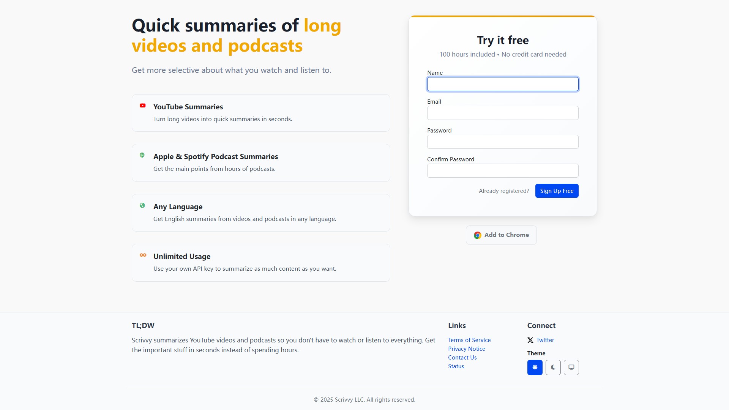Open the Already registered? link

(x=504, y=191)
